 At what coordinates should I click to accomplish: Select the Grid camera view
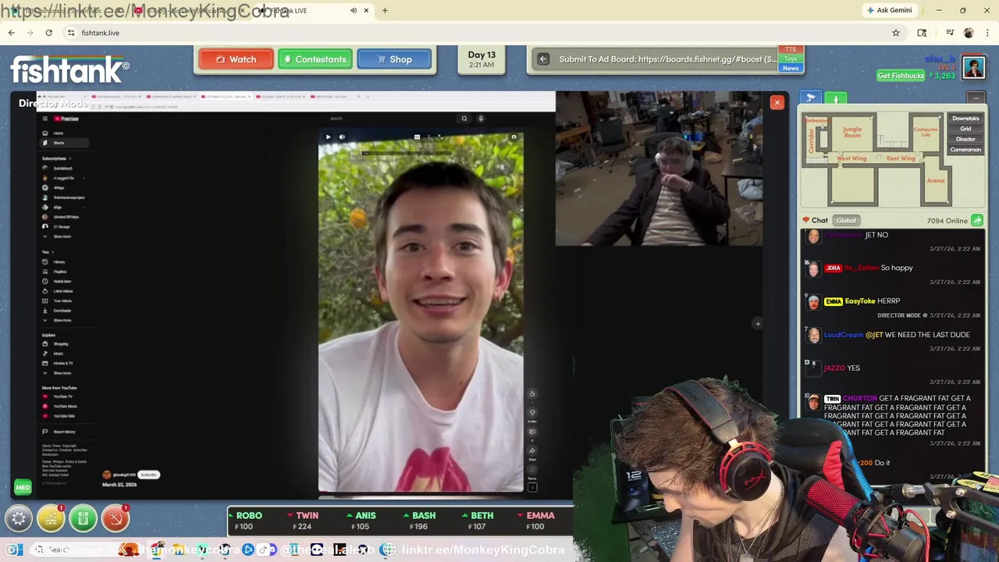pos(965,129)
